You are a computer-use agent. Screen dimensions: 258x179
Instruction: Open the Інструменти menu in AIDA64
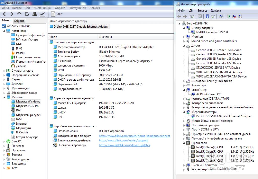[78, 8]
